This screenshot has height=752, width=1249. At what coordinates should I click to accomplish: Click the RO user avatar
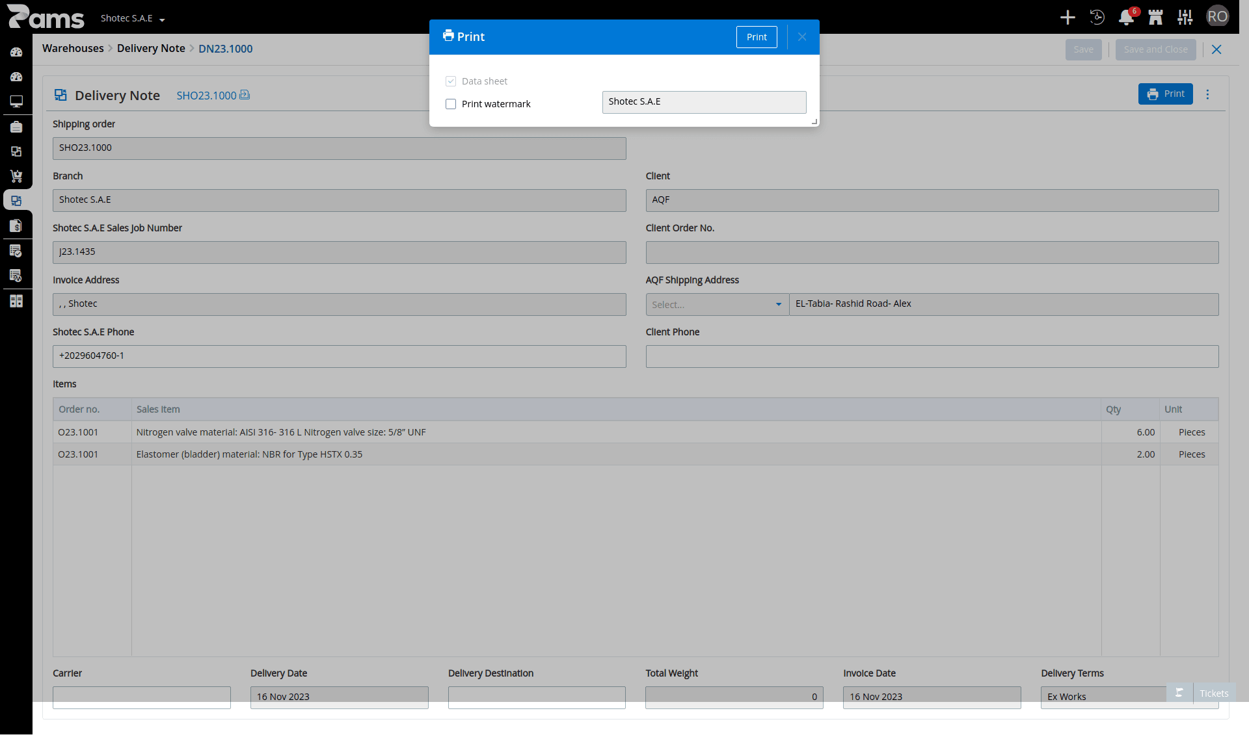point(1217,17)
